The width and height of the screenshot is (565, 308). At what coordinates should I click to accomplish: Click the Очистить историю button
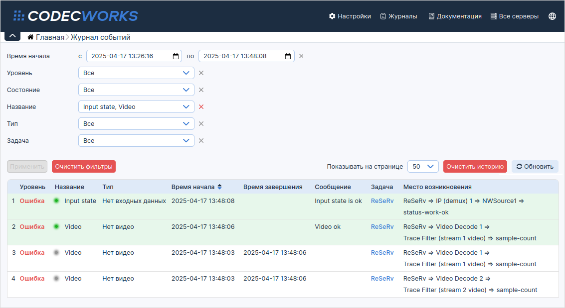(x=475, y=167)
